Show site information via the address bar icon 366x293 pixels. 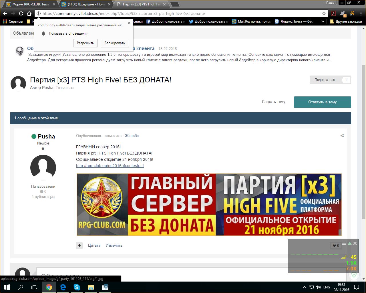click(39, 13)
